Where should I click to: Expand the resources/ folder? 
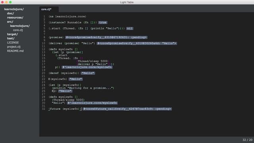[x=15, y=17]
